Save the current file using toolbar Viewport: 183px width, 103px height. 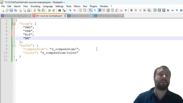pos(11,10)
